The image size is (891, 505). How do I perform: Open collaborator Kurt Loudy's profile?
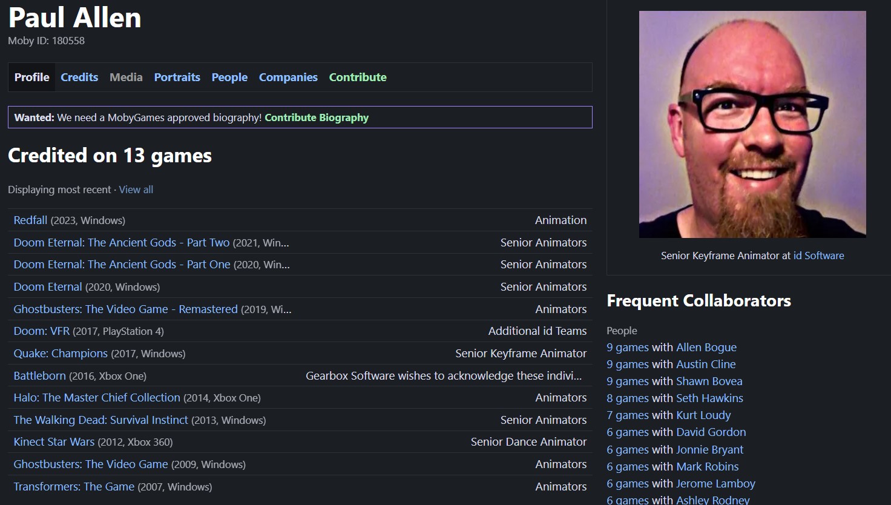coord(703,415)
